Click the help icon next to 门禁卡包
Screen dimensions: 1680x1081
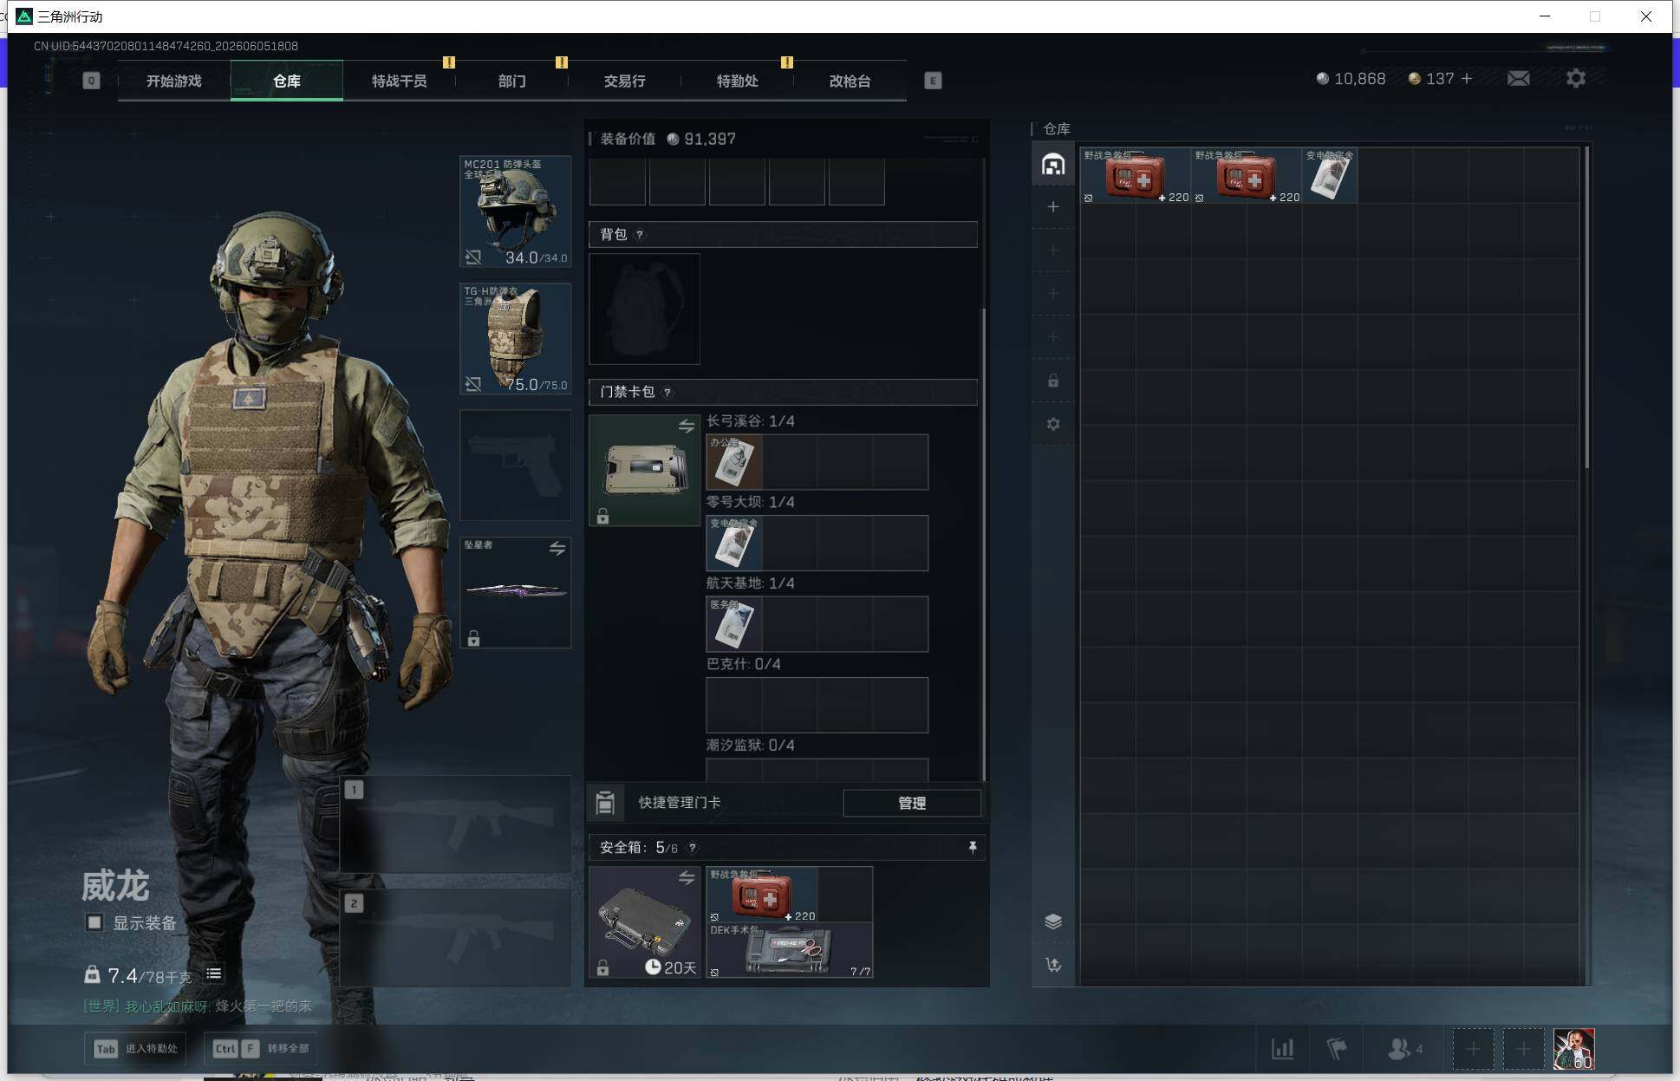667,393
